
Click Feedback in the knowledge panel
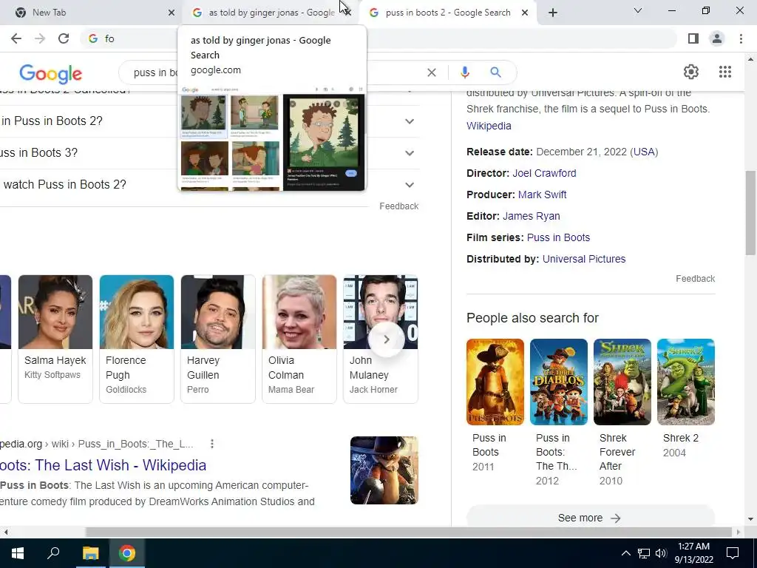click(x=695, y=279)
